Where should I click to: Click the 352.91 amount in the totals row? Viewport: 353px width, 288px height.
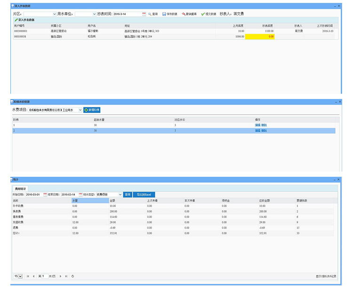[x=113, y=233]
